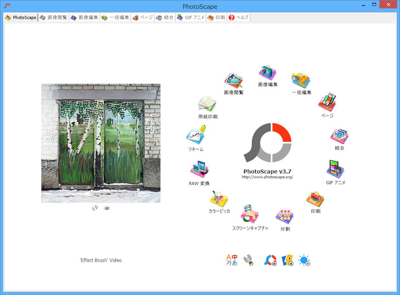Switch to the GIF アニメ tab
400x295 pixels.
tap(191, 17)
